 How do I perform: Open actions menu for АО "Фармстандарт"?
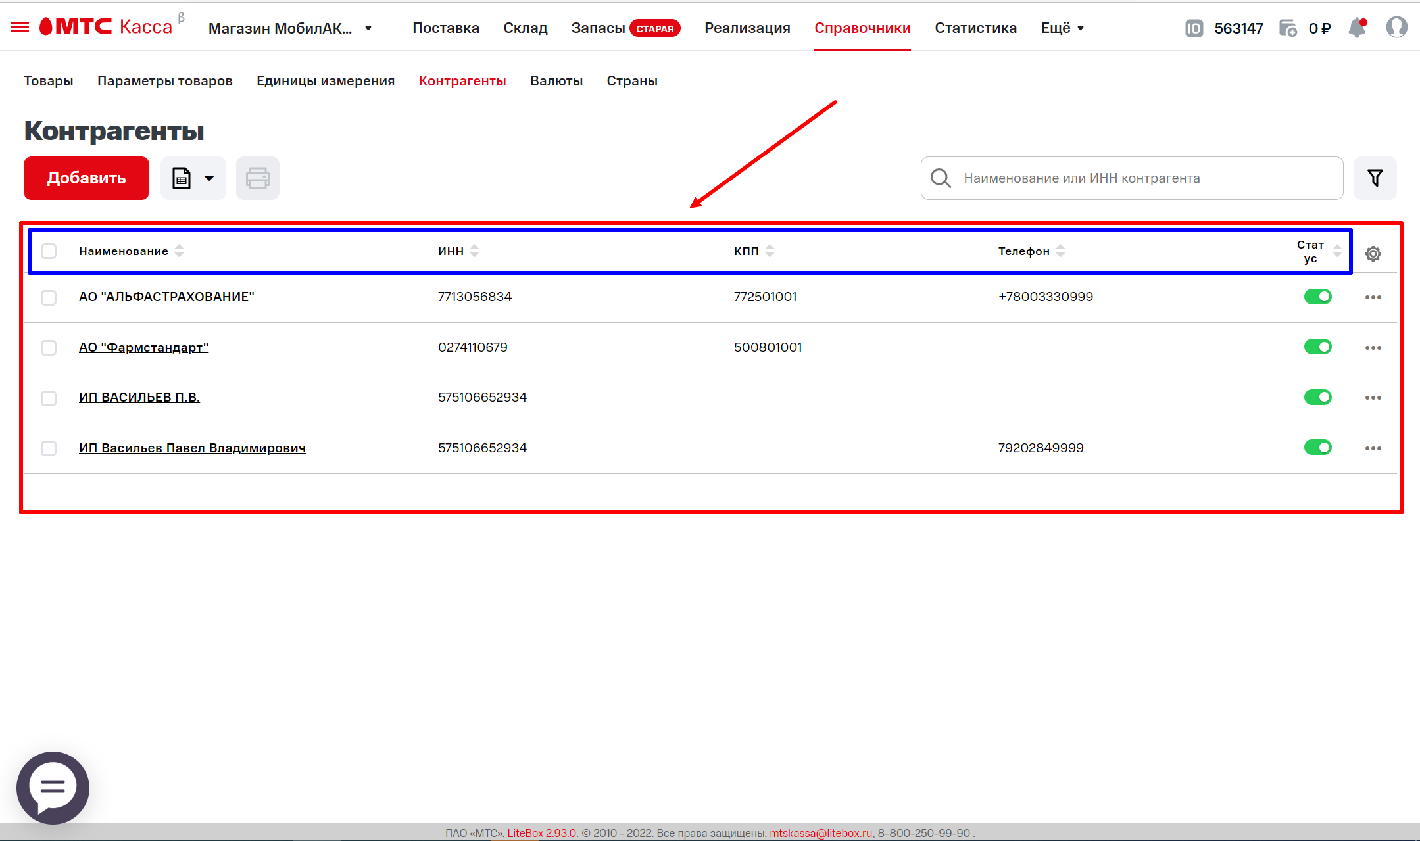click(1373, 348)
